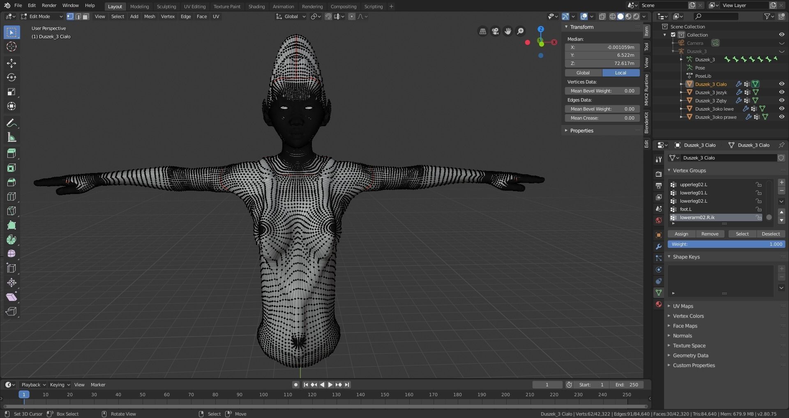The image size is (789, 418).
Task: Expand the UV Maps section
Action: click(x=683, y=306)
